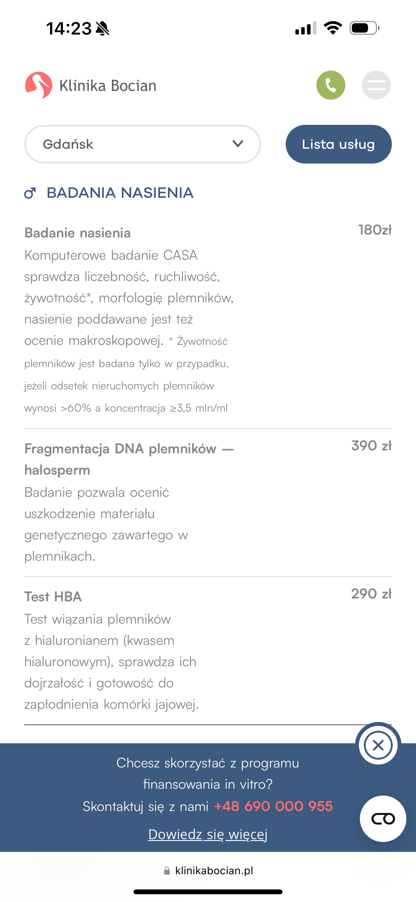Click the dropdown chevron arrow
This screenshot has height=902, width=416.
[238, 144]
